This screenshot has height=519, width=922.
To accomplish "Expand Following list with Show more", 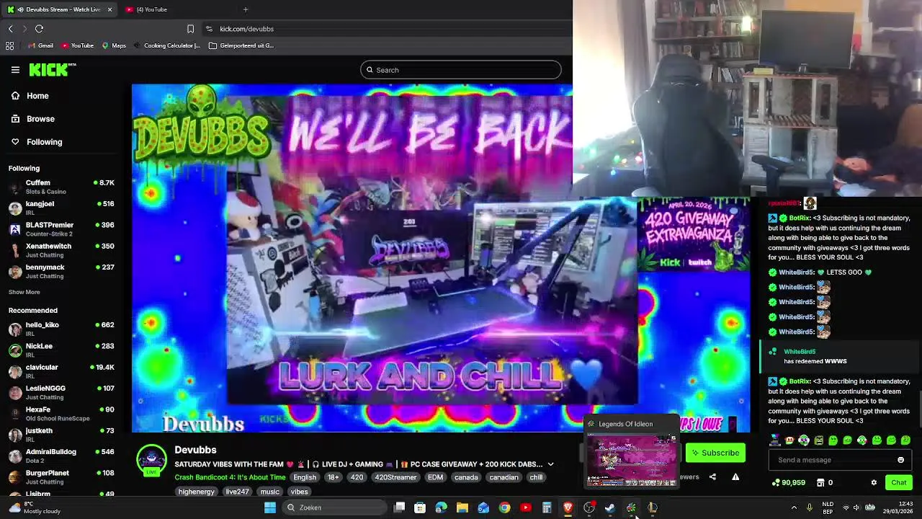I will point(24,292).
